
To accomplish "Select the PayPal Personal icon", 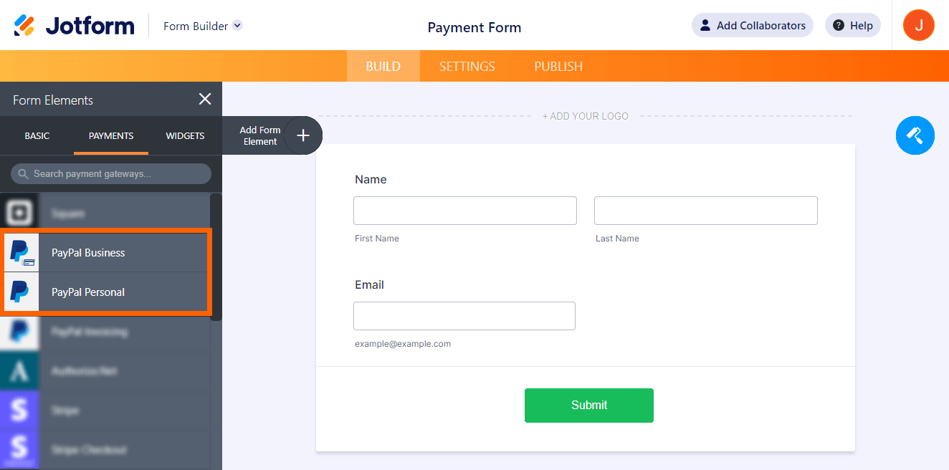I will pyautogui.click(x=21, y=292).
